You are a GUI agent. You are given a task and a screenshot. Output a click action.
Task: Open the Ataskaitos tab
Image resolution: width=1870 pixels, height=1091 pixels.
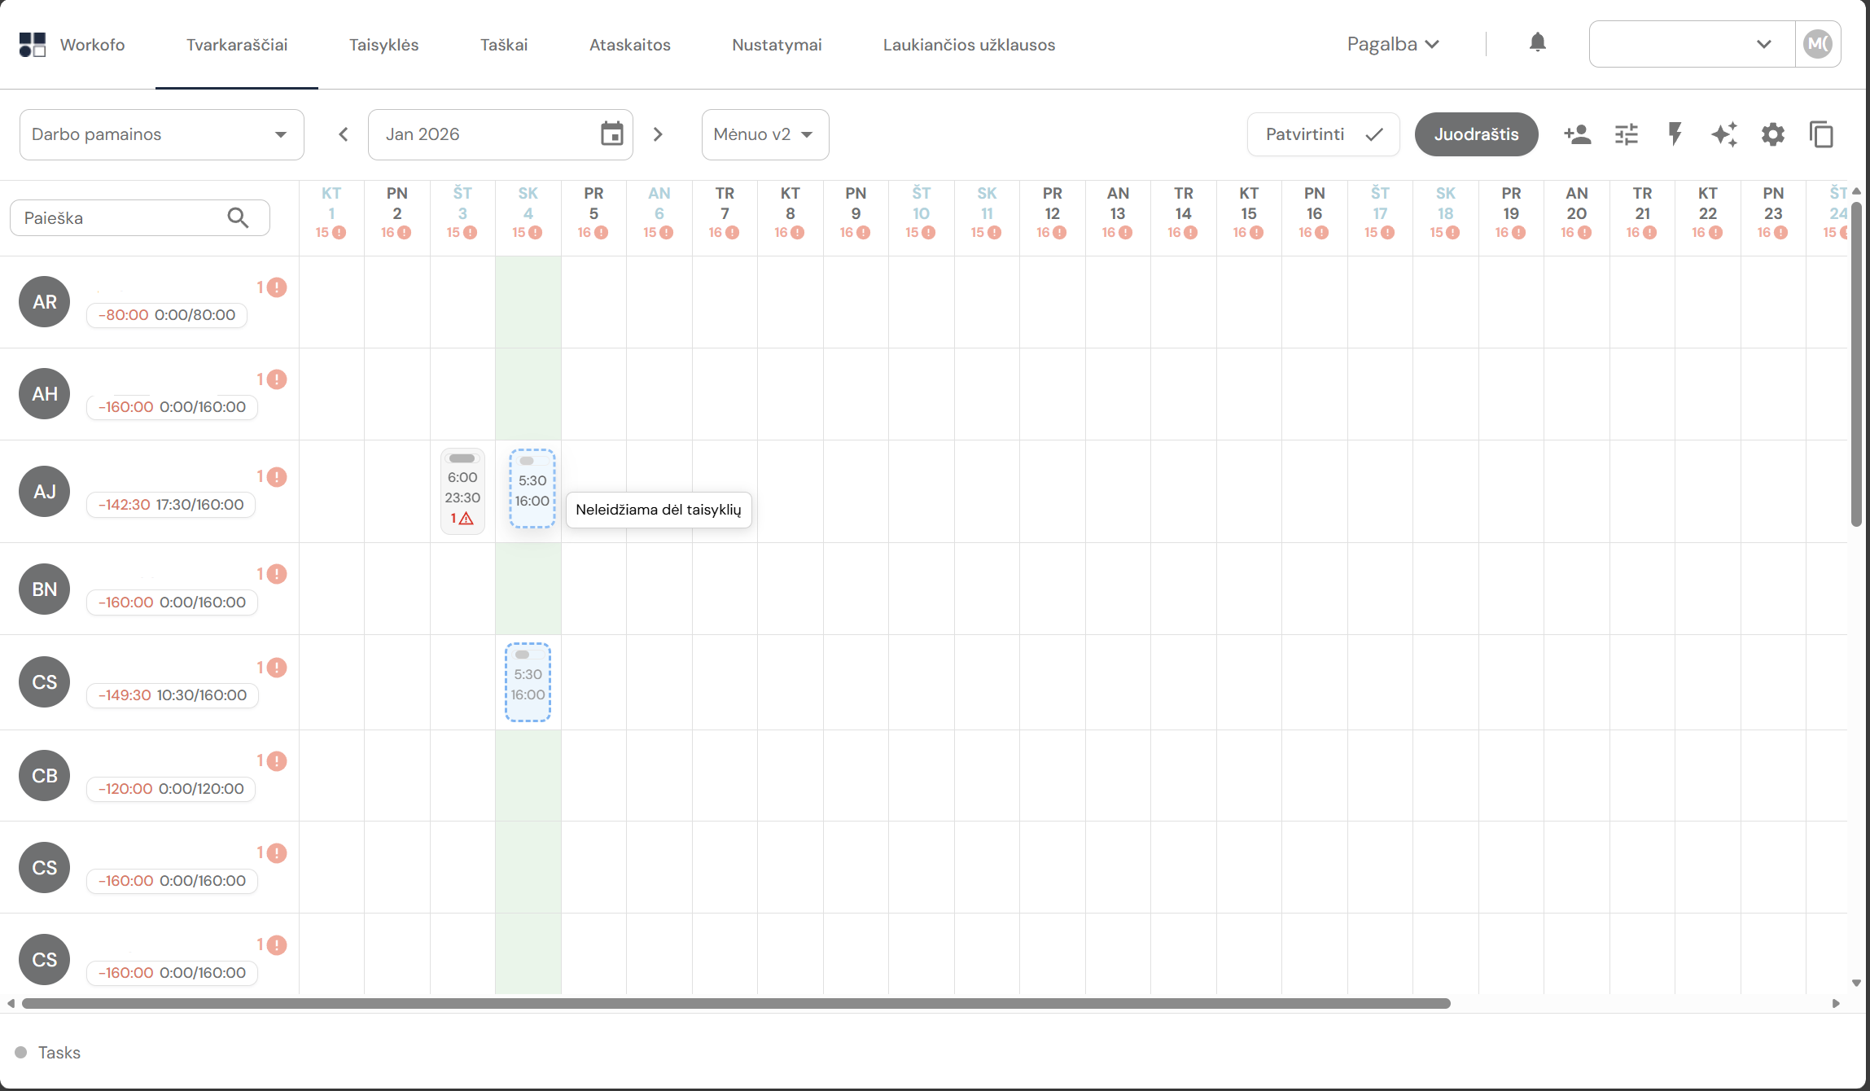point(629,45)
